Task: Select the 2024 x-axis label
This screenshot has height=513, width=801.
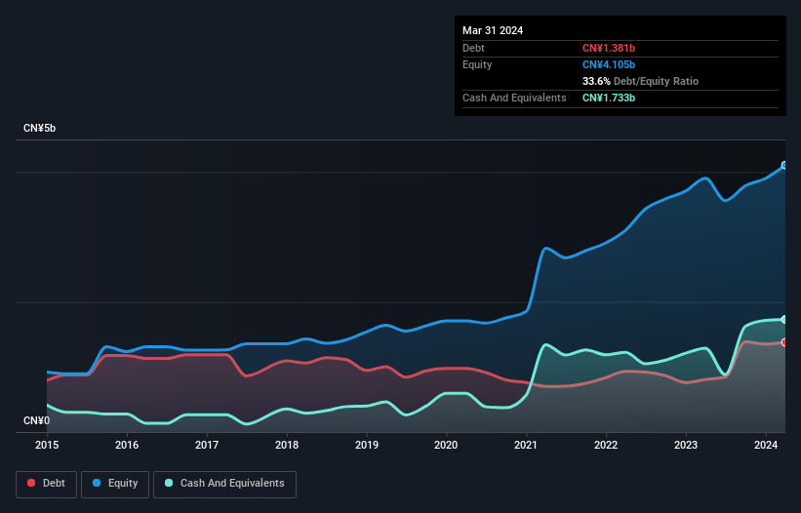Action: click(x=766, y=445)
